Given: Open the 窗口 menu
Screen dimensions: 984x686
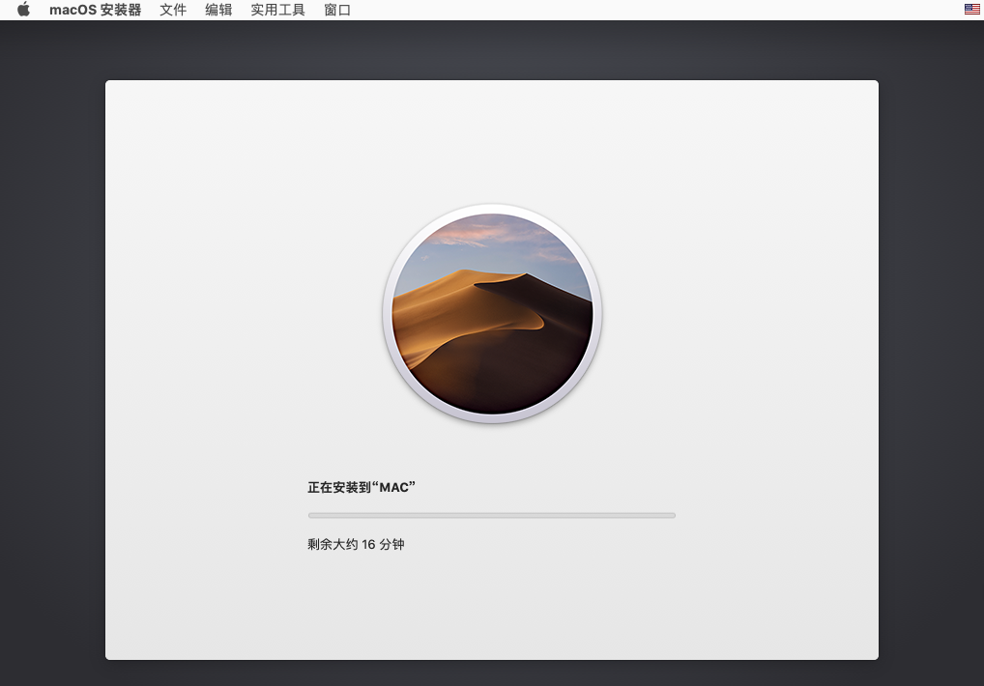Looking at the screenshot, I should tap(337, 10).
